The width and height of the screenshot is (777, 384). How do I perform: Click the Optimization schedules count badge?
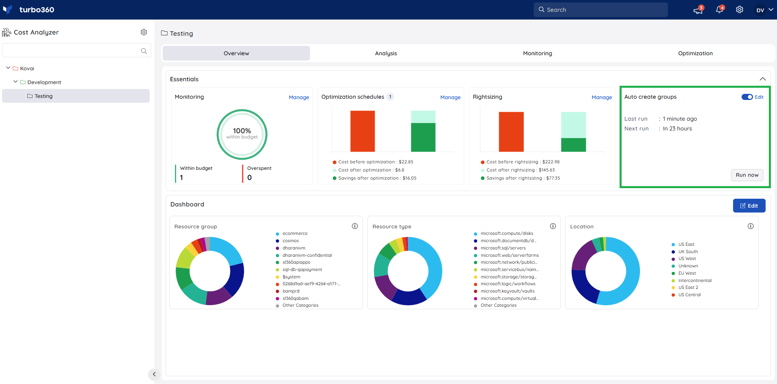[x=390, y=97]
